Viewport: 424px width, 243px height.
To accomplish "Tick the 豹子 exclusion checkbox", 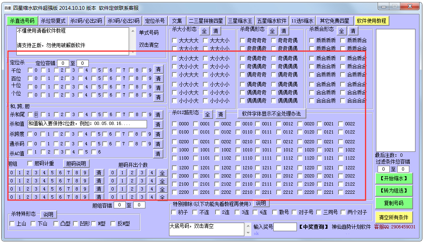I will 175,212.
